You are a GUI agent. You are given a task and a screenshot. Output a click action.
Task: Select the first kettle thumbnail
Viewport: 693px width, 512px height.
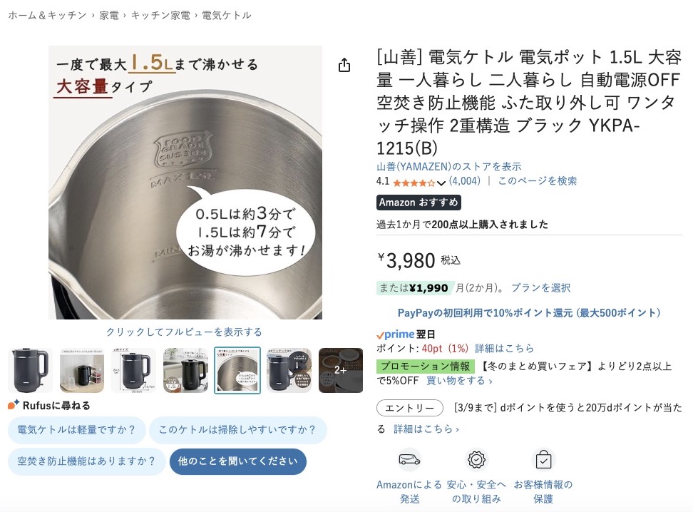click(31, 371)
